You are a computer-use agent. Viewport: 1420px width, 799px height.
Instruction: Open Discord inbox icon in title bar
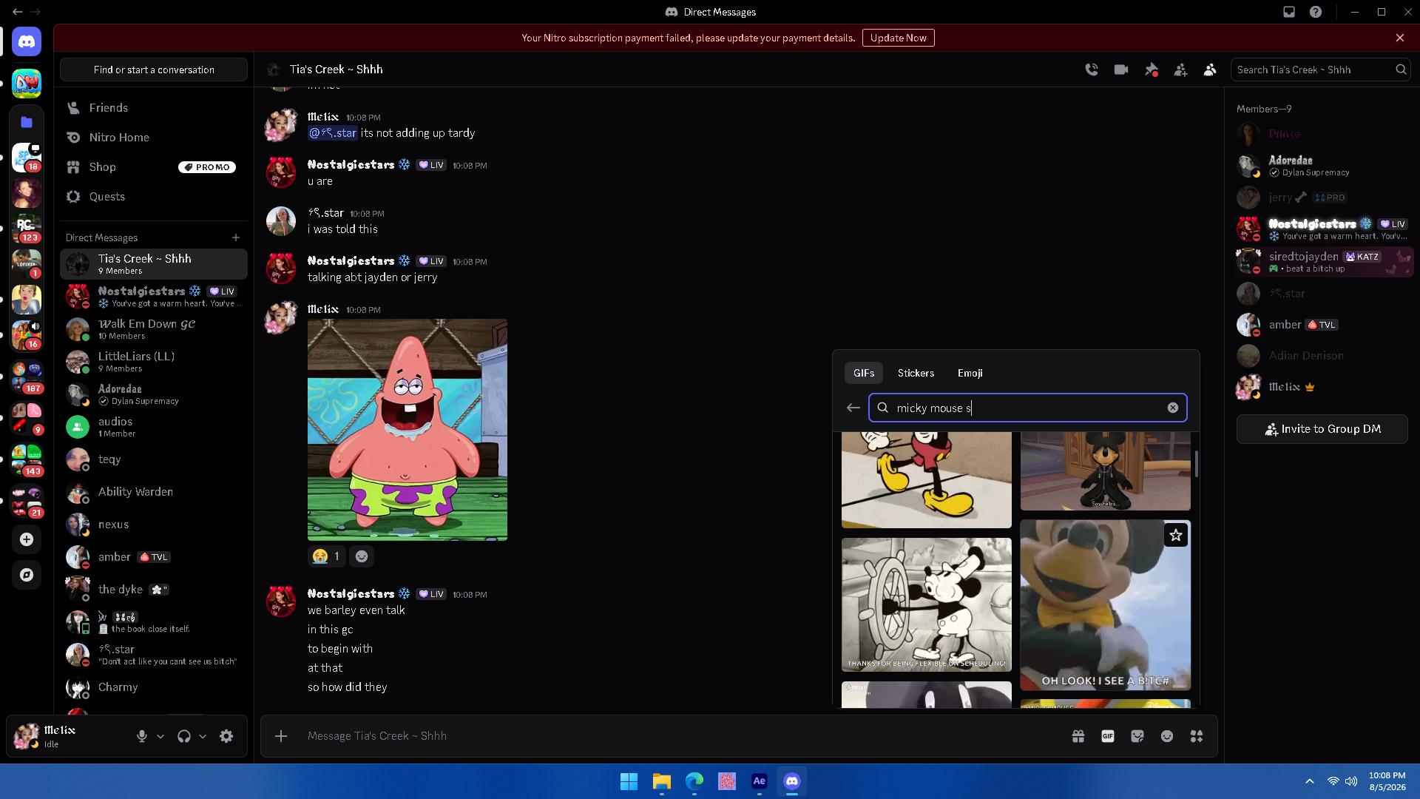click(x=1289, y=12)
